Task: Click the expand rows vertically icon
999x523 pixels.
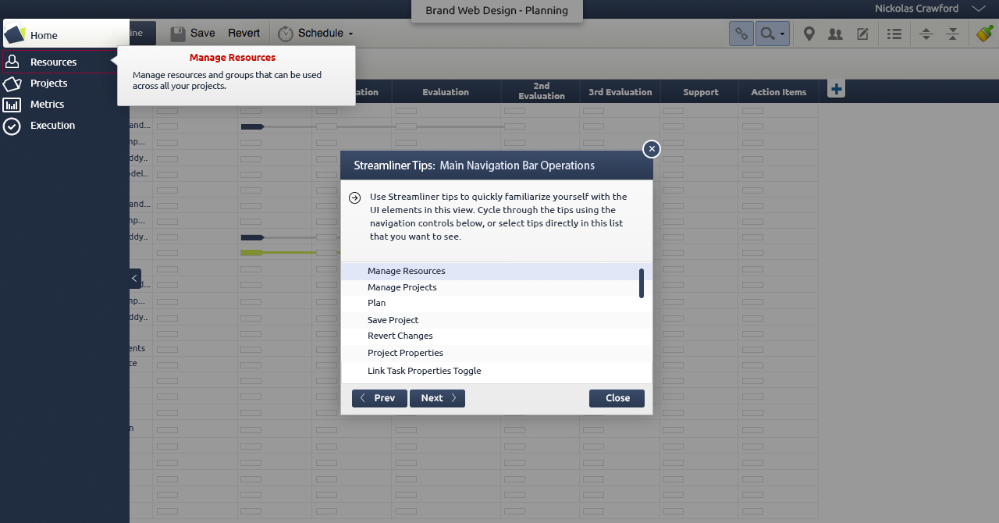Action: pos(926,34)
